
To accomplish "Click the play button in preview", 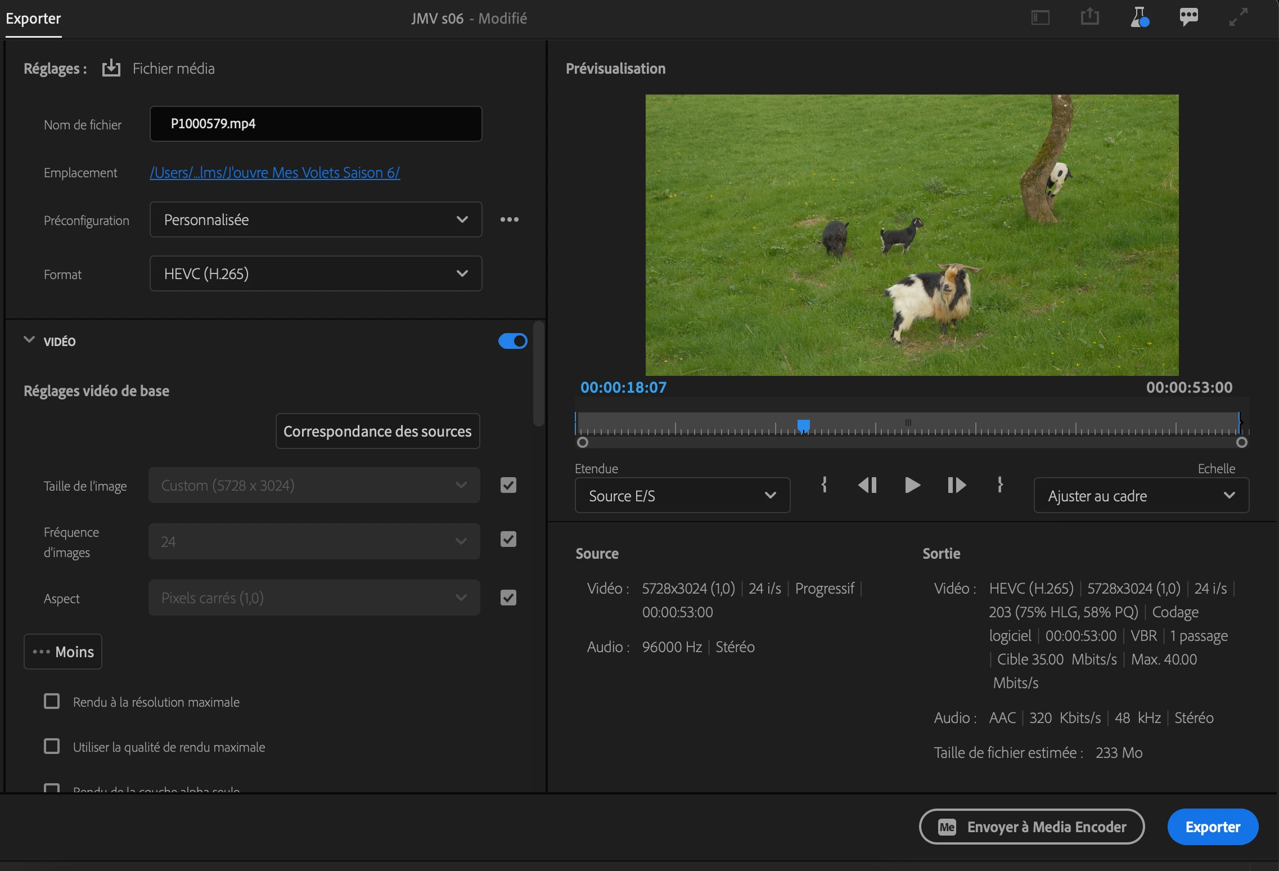I will (x=912, y=485).
